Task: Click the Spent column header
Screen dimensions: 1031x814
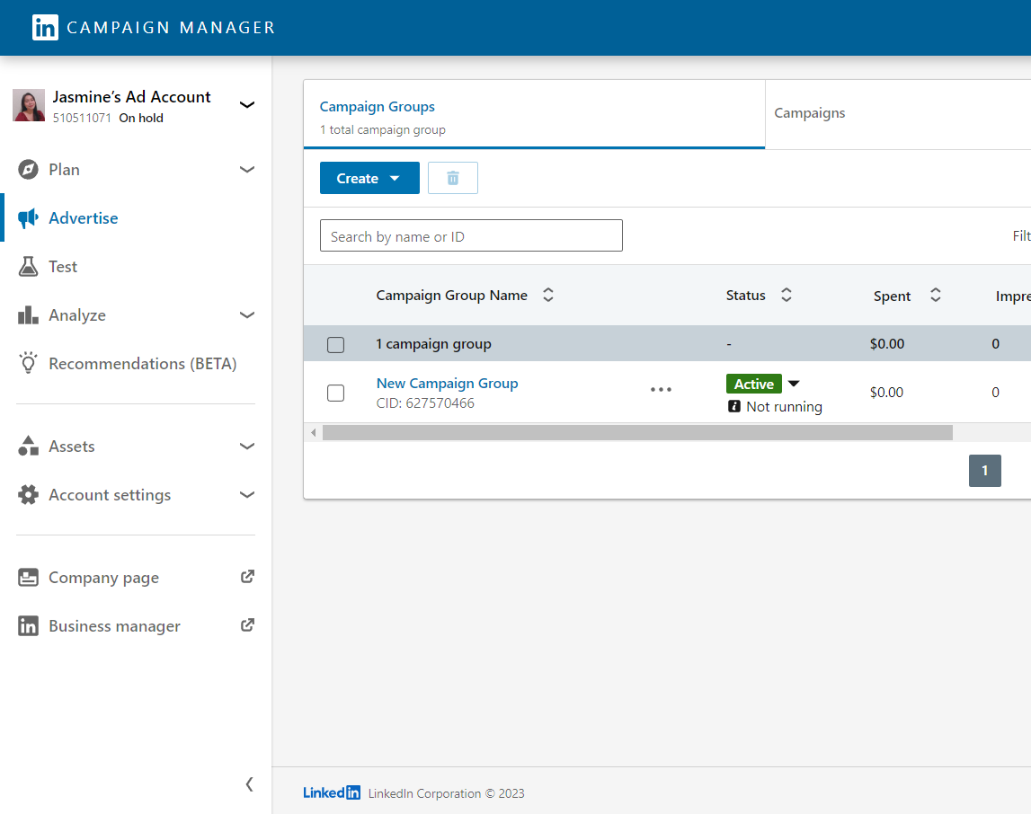Action: pos(892,296)
